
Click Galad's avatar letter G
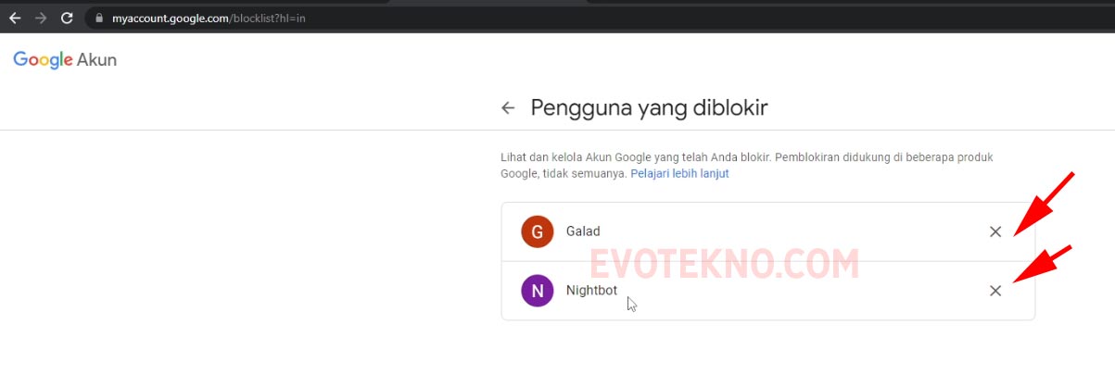pos(538,231)
